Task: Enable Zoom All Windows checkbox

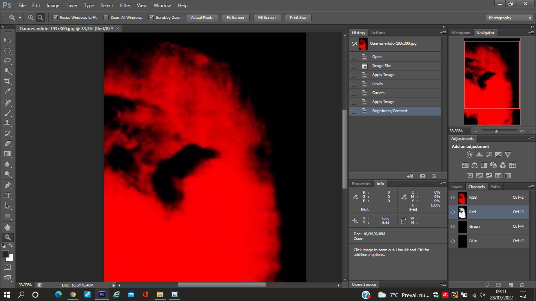Action: click(x=106, y=18)
